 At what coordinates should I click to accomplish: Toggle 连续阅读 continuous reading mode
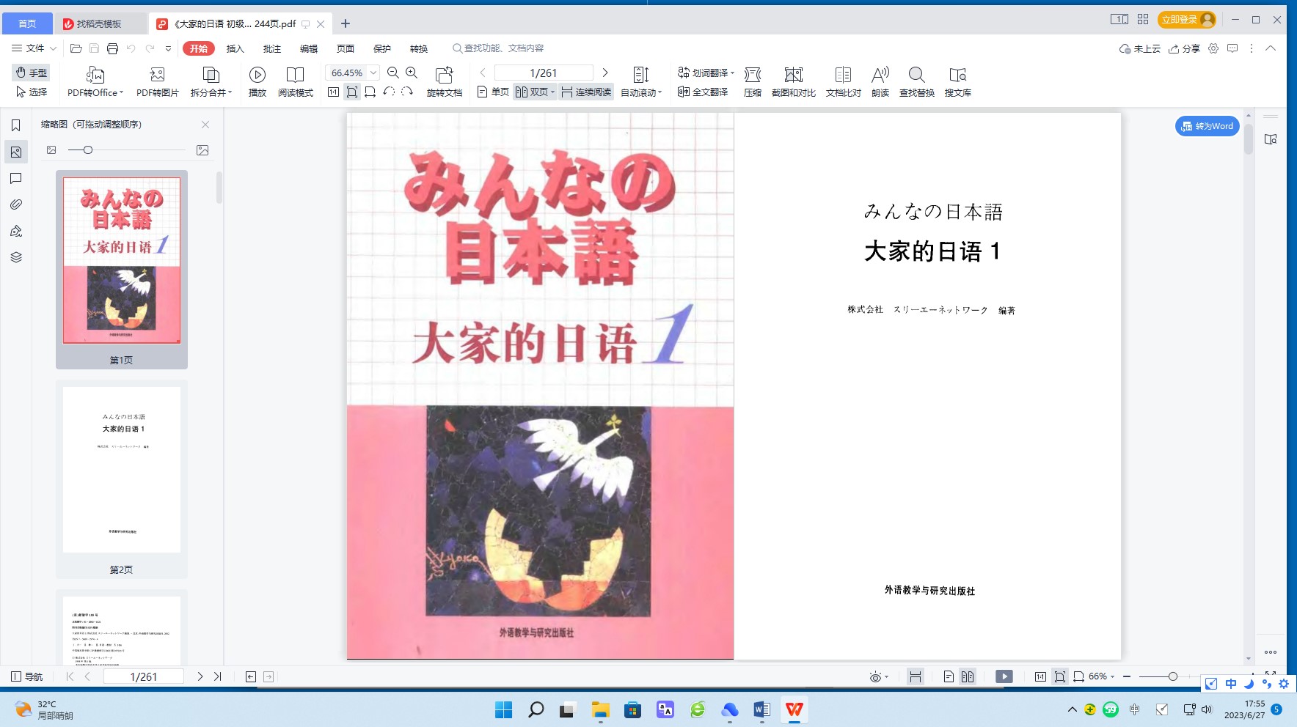(x=586, y=92)
